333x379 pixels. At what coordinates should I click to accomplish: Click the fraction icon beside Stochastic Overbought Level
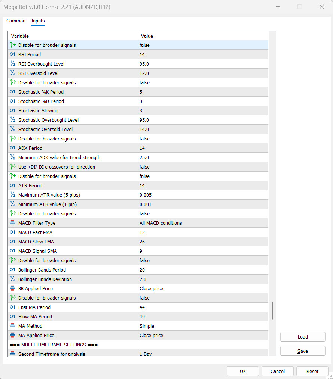pos(13,119)
